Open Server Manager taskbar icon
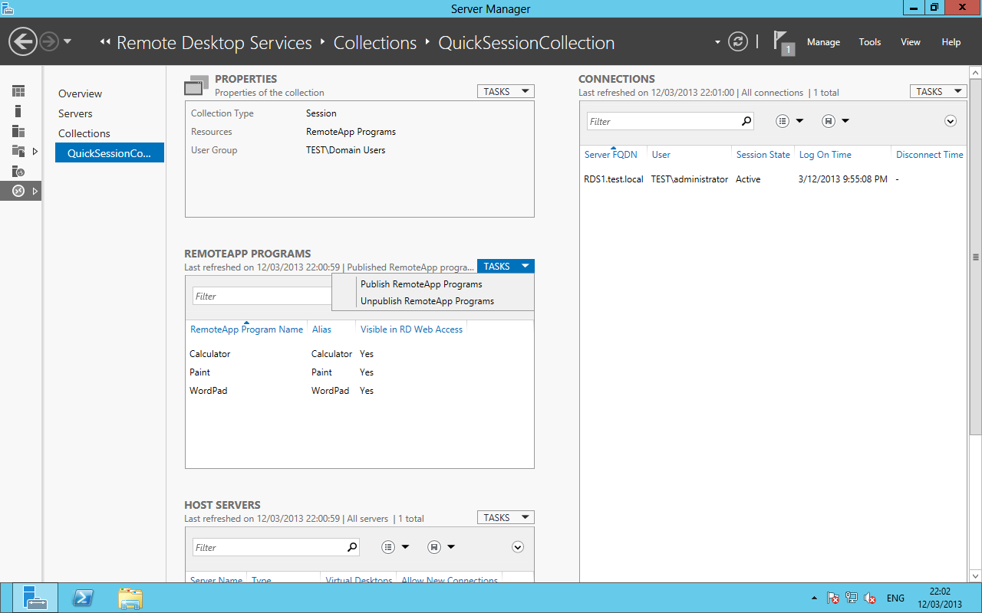The image size is (982, 613). [35, 598]
